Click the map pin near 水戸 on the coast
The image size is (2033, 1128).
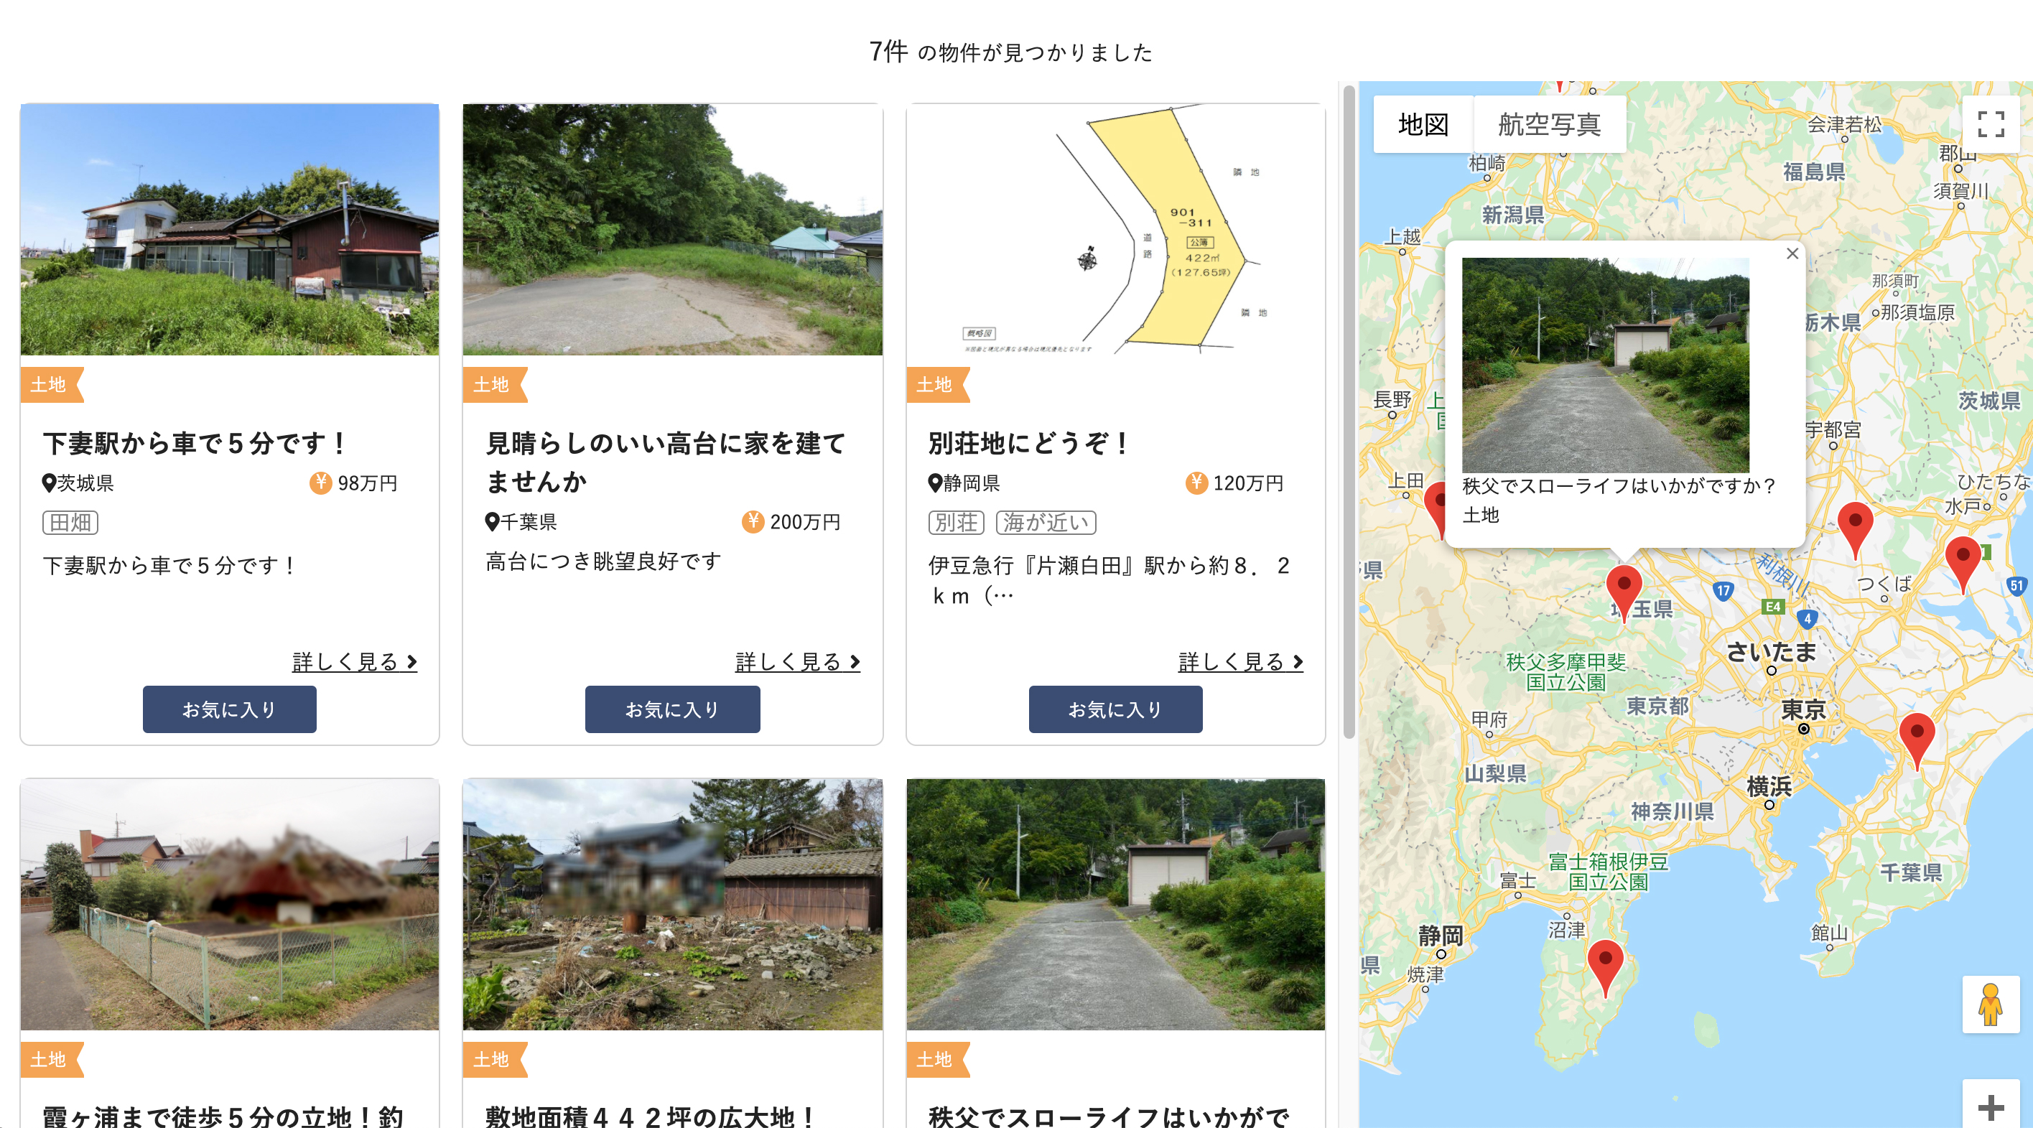[1963, 564]
